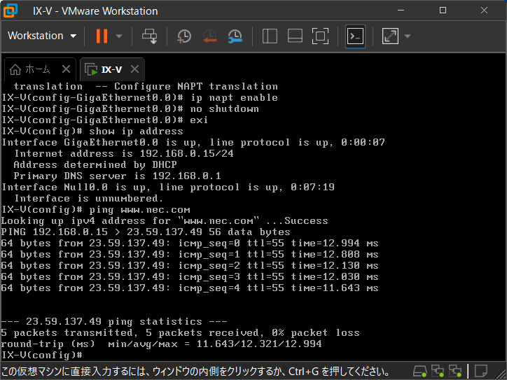
Task: Click the hard disk status icon
Action: point(419,371)
